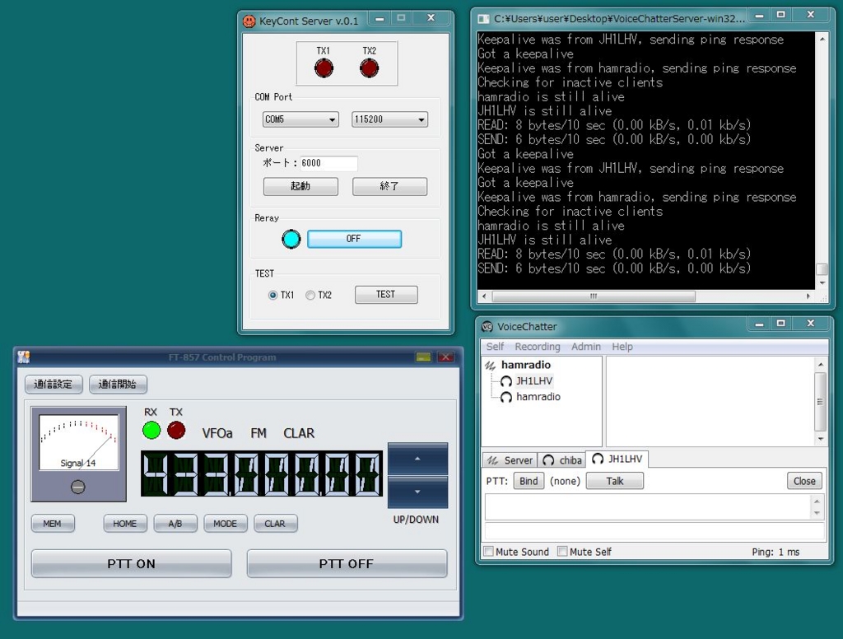The height and width of the screenshot is (639, 843).
Task: Click the signal meter display
Action: [79, 442]
